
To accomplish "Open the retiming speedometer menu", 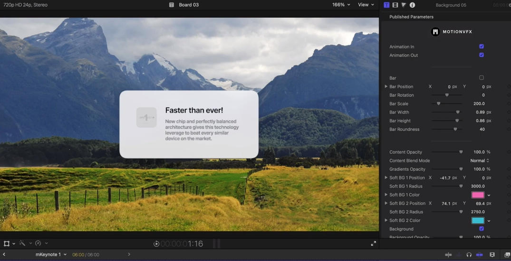I will click(x=39, y=243).
